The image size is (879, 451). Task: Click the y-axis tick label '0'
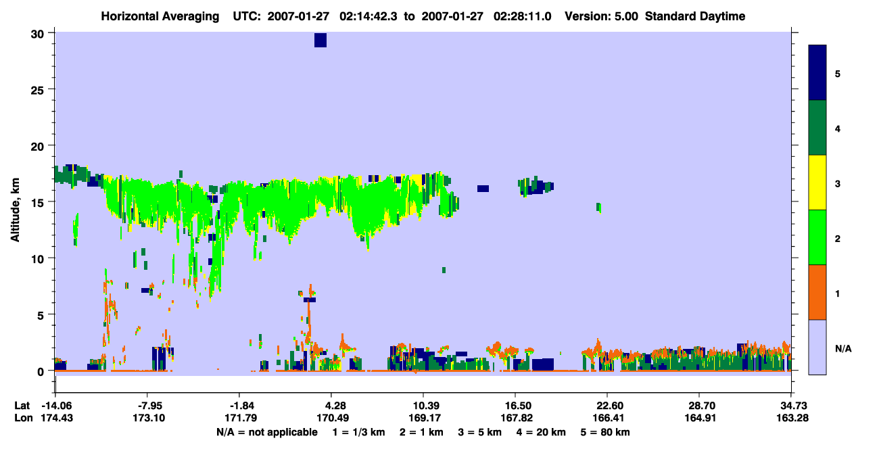[42, 371]
